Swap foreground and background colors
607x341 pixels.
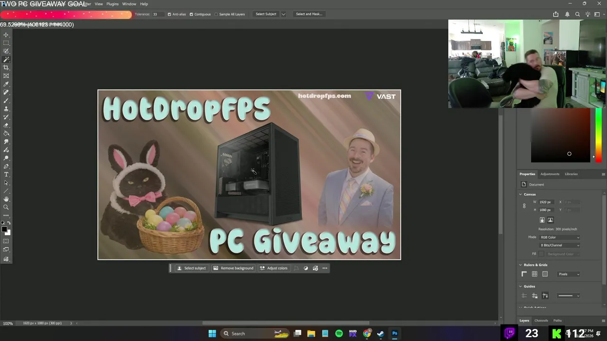[9, 223]
